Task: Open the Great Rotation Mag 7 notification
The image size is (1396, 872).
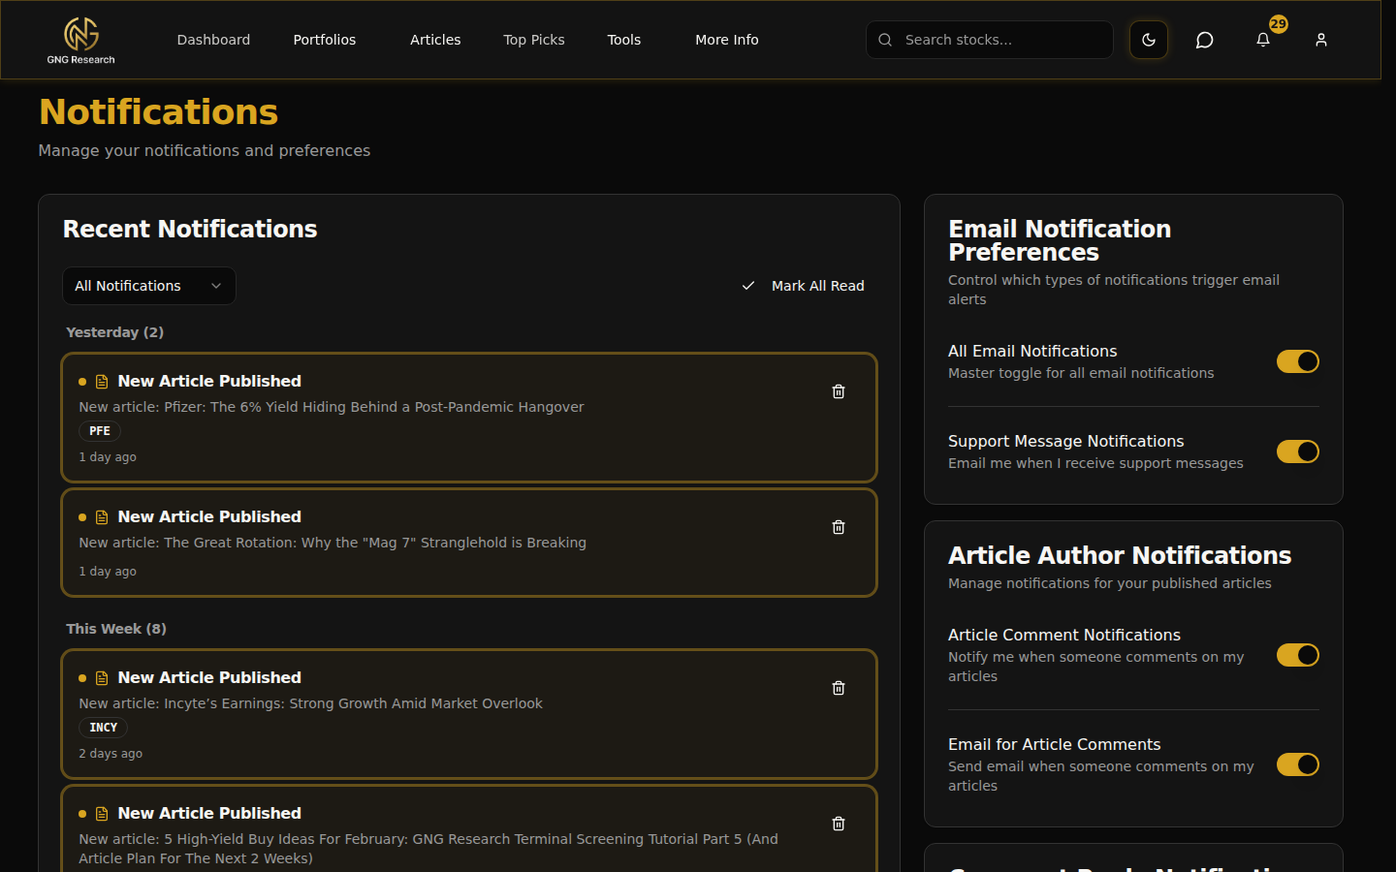Action: (x=469, y=543)
